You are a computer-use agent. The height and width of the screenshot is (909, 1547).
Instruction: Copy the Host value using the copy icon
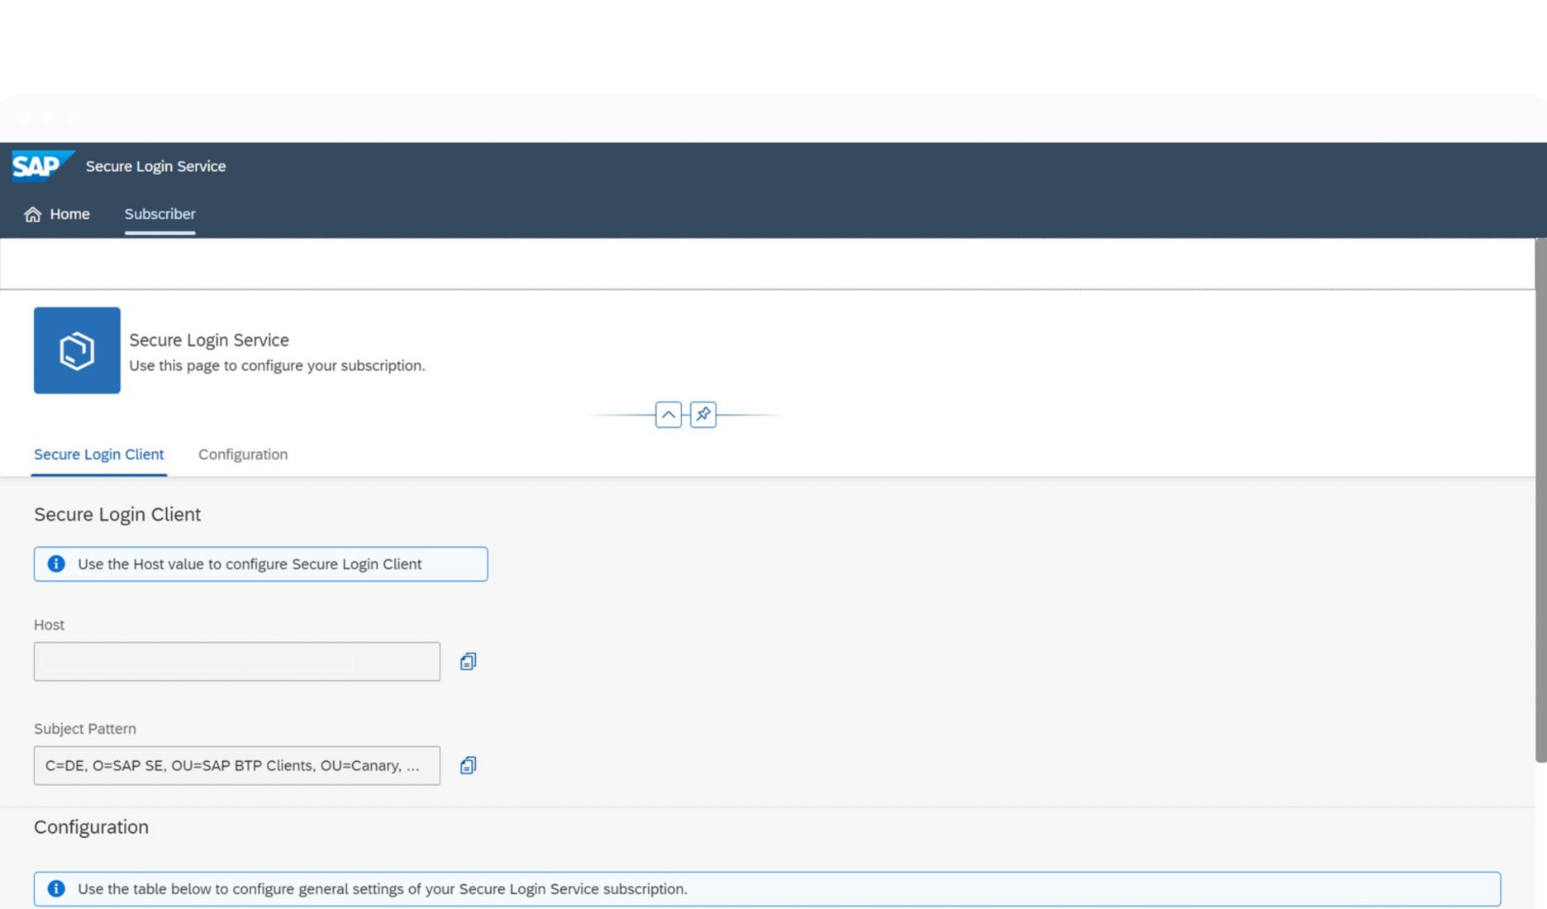468,662
